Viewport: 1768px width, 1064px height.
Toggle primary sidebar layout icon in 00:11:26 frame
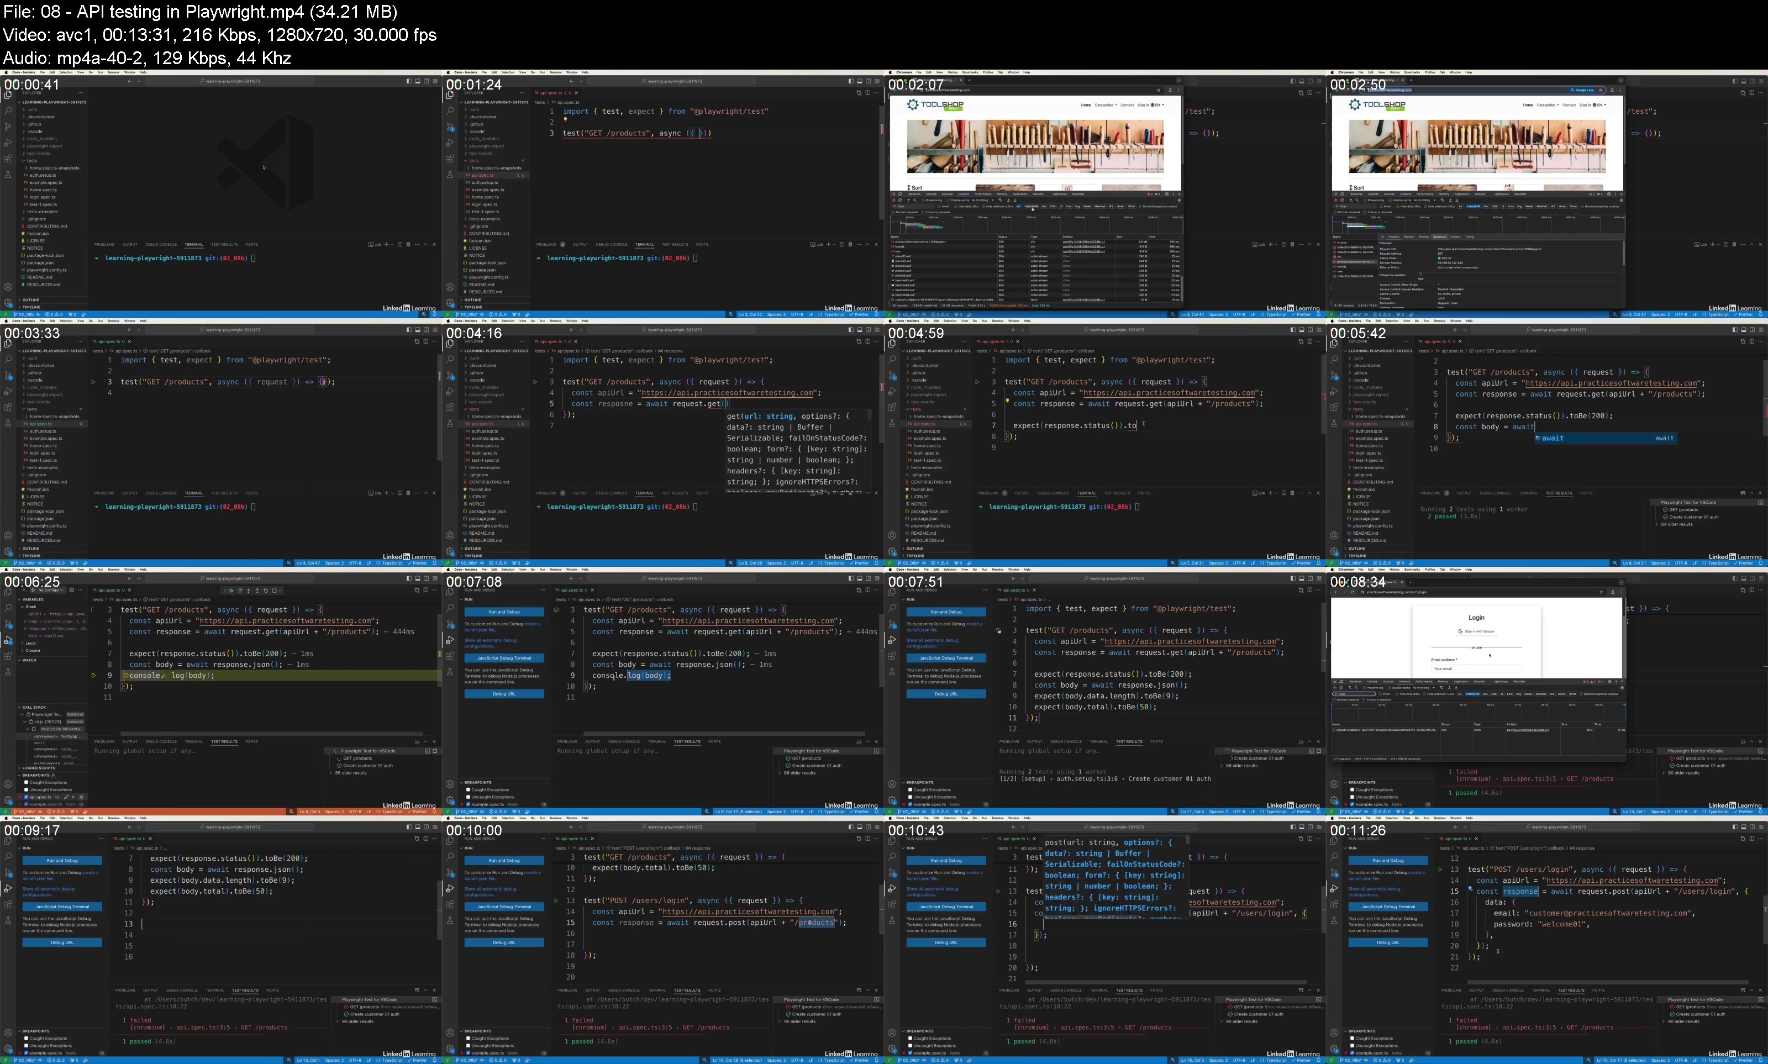1736,828
